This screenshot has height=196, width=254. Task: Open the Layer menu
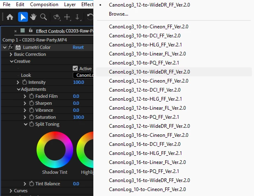tap(70, 5)
